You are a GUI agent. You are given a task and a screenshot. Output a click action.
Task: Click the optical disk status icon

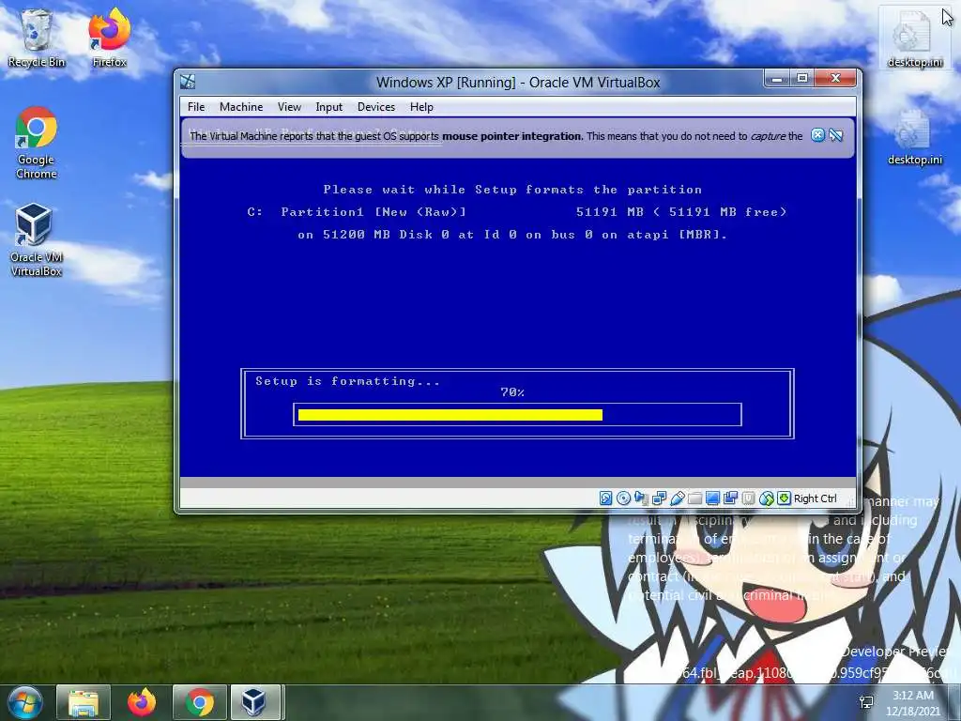click(623, 499)
